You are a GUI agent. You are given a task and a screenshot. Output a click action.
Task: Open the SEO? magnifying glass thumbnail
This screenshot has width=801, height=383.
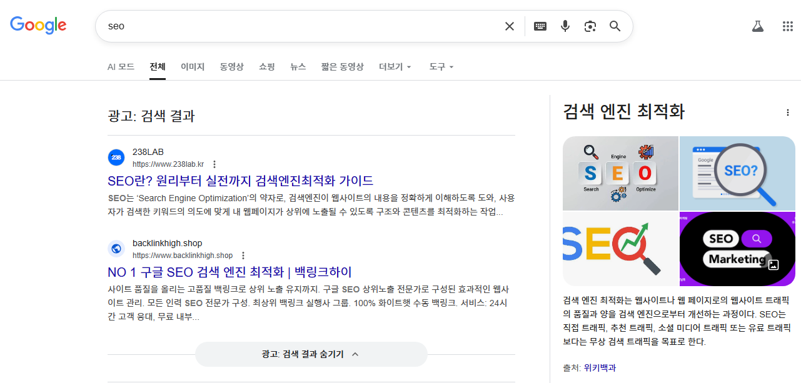point(737,173)
